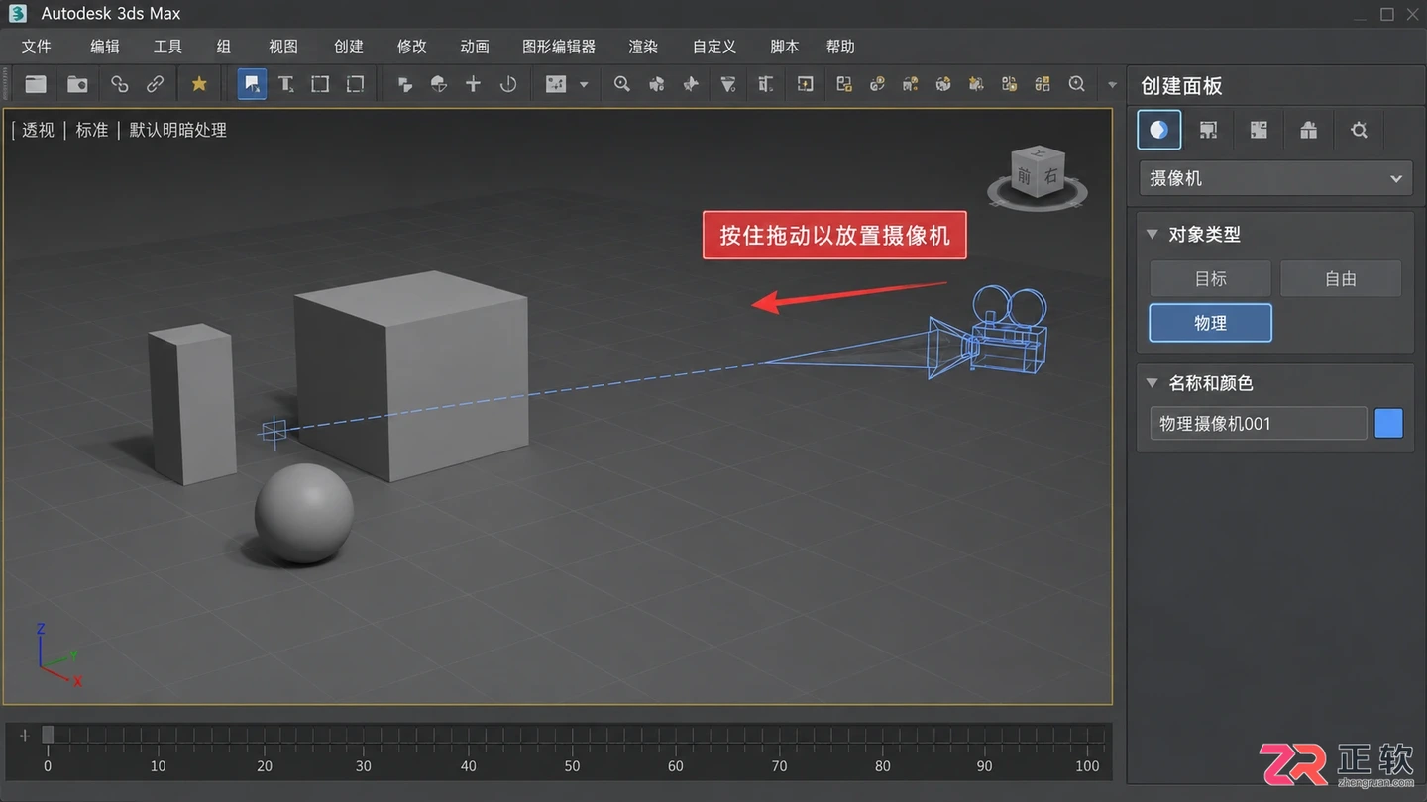Click the dotted scatter square toolbar icon
The height and width of the screenshot is (802, 1427).
tap(556, 84)
